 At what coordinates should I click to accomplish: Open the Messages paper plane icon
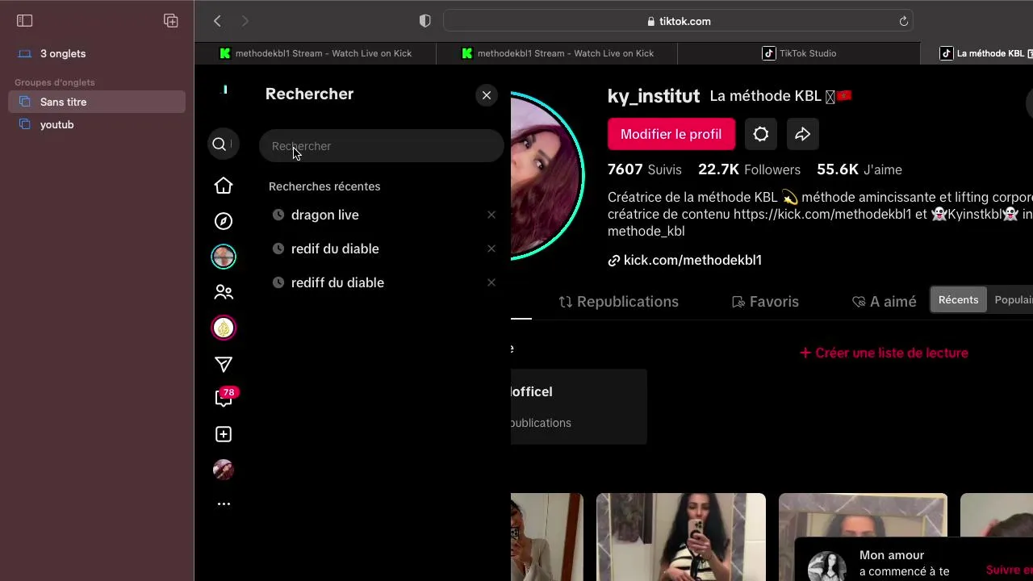(224, 365)
